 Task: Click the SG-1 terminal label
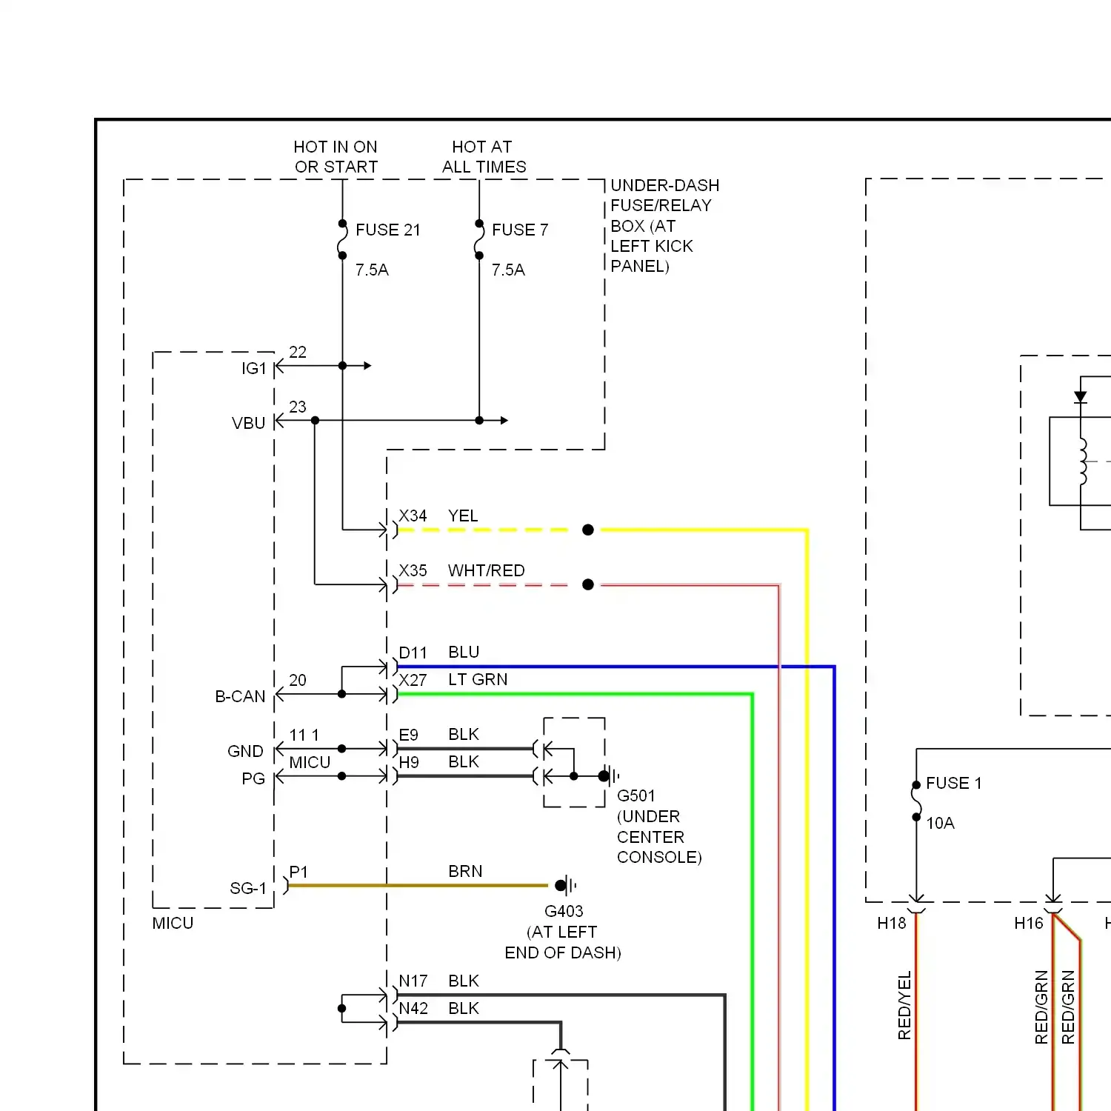[248, 887]
